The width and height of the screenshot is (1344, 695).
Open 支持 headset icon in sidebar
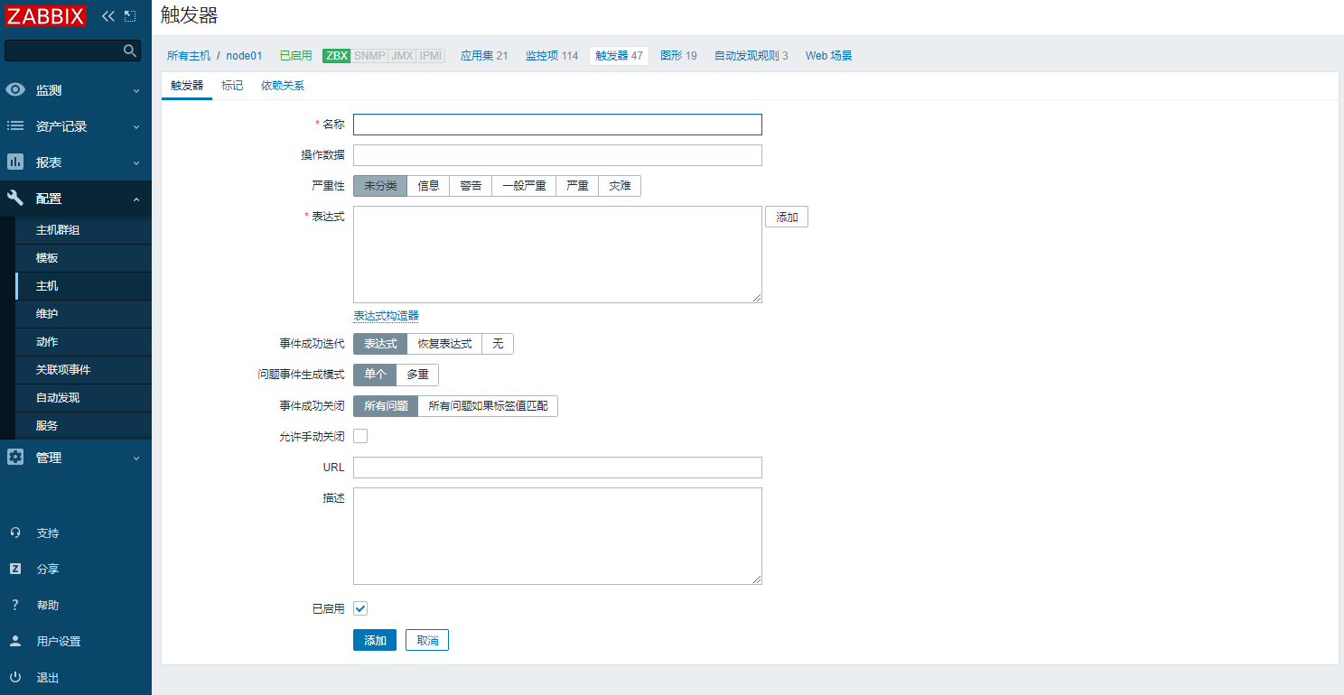(x=15, y=533)
